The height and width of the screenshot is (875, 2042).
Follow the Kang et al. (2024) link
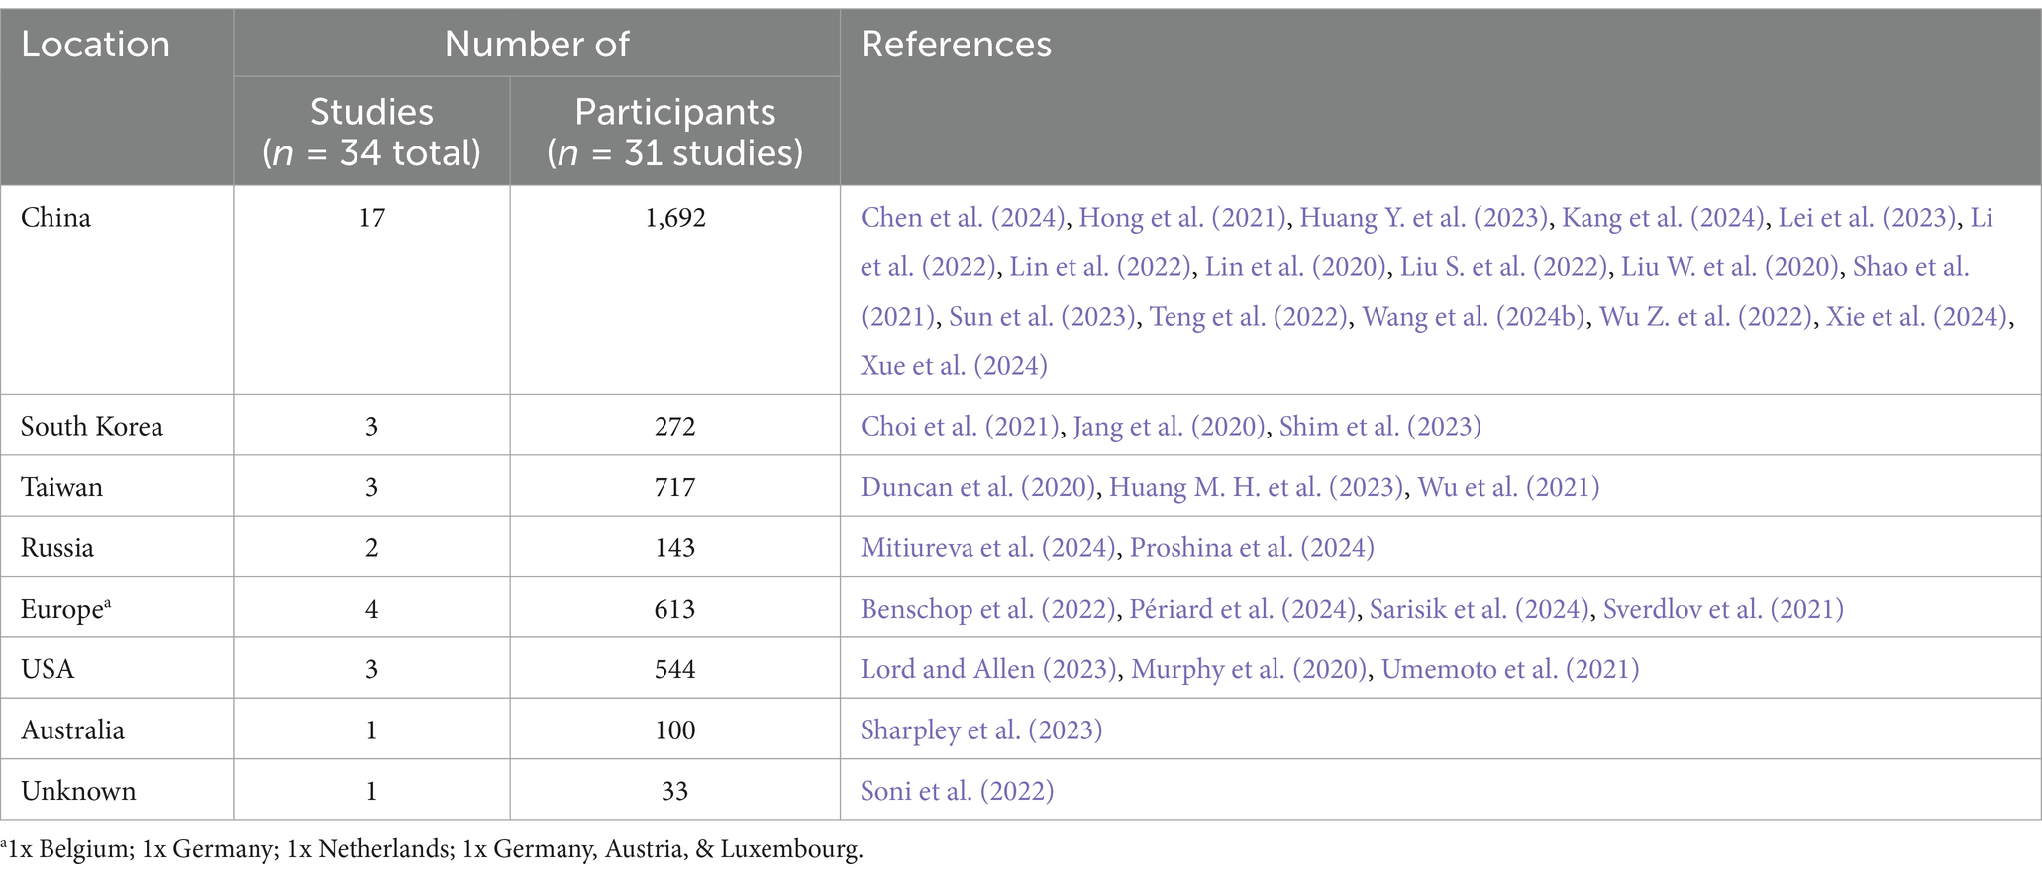tap(1663, 218)
